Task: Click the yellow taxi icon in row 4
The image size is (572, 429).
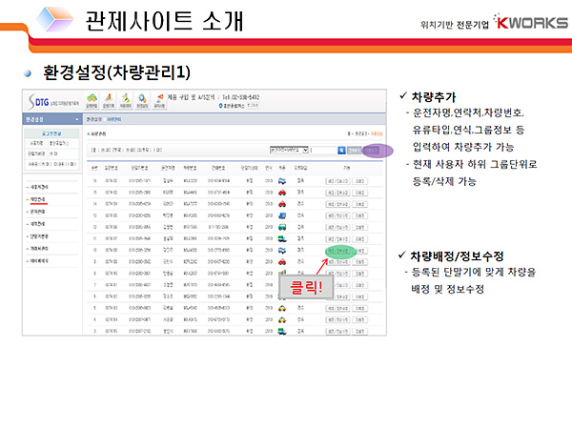Action: pyautogui.click(x=282, y=320)
